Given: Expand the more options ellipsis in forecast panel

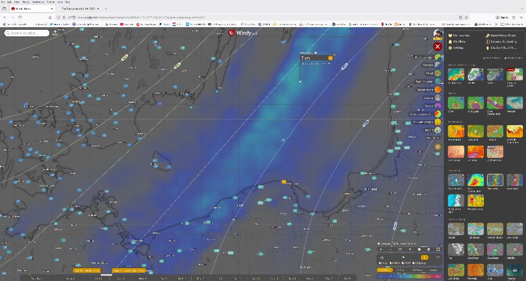Looking at the screenshot, I should (438, 257).
